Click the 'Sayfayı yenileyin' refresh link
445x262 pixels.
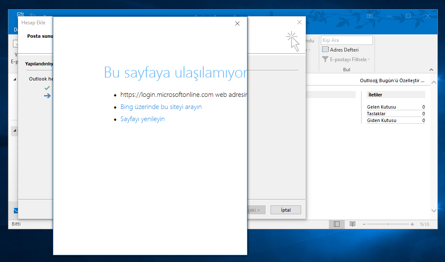143,119
